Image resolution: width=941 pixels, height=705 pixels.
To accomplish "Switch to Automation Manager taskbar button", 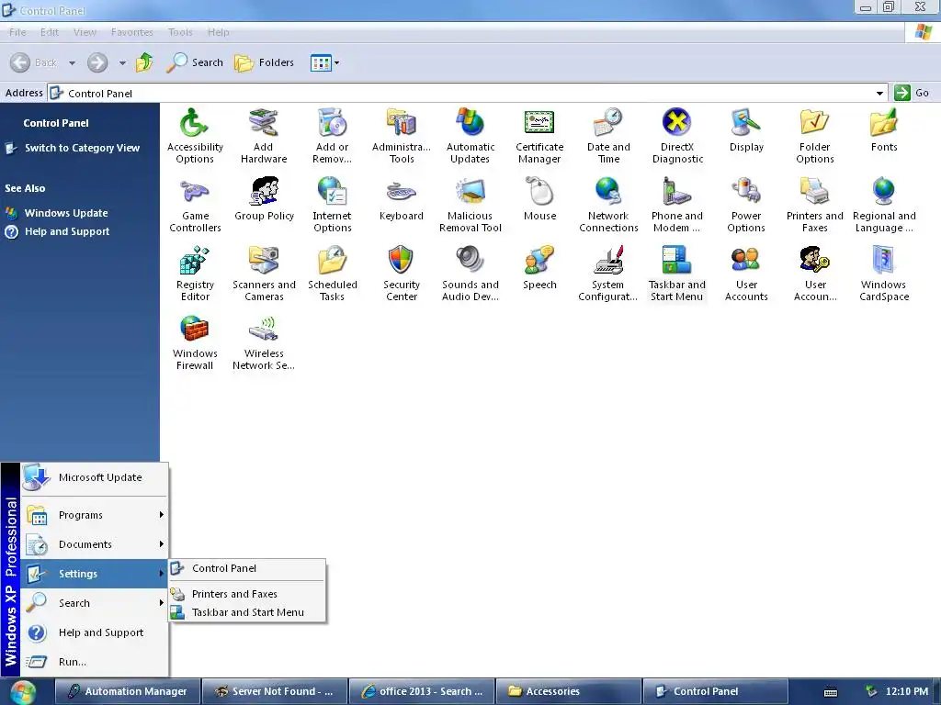I will coord(127,691).
